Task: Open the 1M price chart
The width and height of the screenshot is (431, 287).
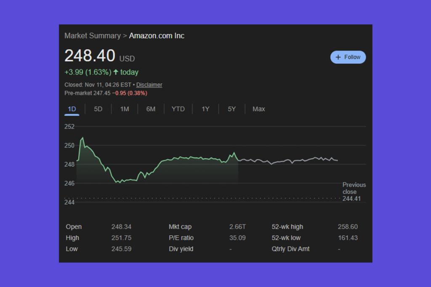Action: [x=125, y=109]
